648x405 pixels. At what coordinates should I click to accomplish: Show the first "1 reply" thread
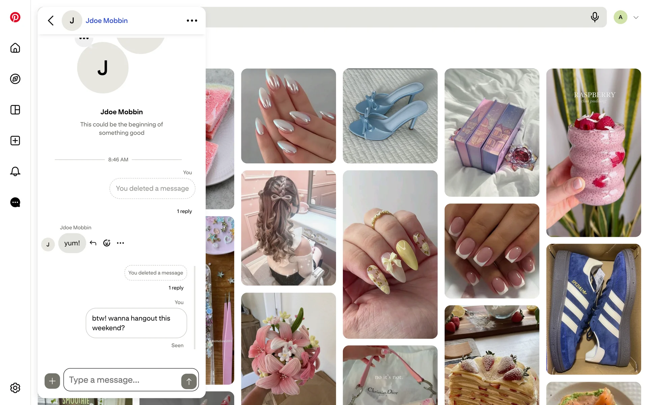click(x=184, y=211)
